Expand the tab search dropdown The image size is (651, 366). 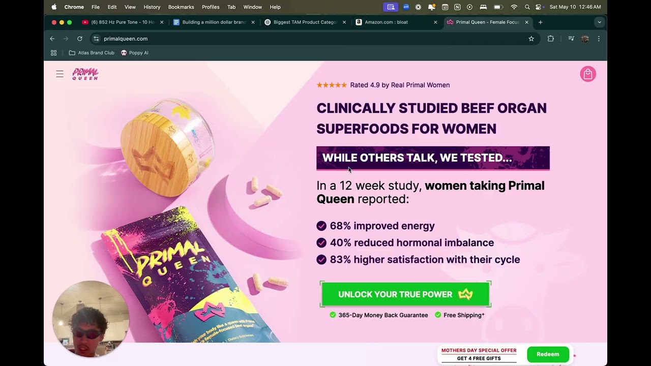point(599,22)
